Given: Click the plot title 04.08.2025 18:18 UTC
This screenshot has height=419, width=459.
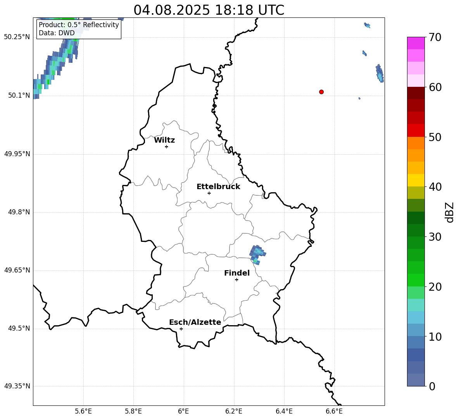Looking at the screenshot, I should coord(209,10).
